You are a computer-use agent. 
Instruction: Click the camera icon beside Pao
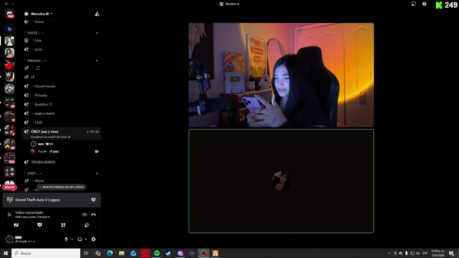(x=96, y=152)
